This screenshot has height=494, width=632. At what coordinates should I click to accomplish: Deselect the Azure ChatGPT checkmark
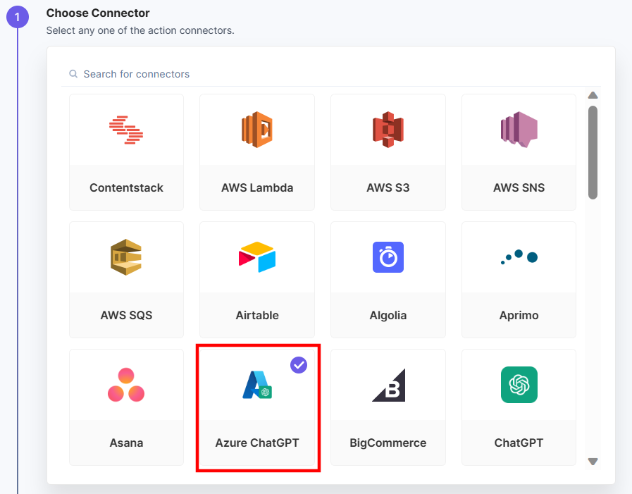coord(299,365)
